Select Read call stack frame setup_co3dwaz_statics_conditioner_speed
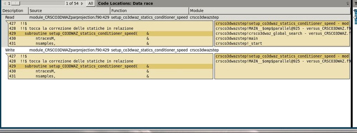The image size is (357, 133). coord(282,24)
